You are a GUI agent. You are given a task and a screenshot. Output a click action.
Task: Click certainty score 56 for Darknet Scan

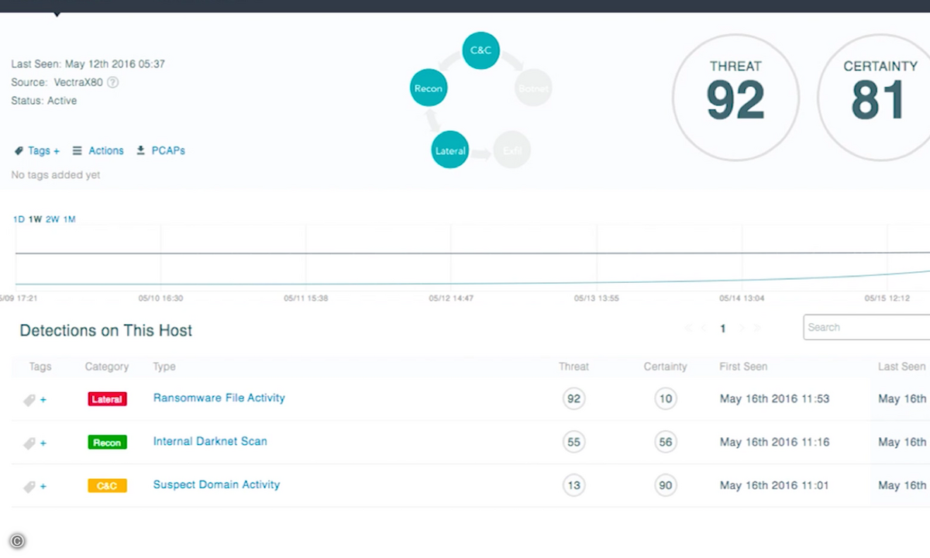[665, 443]
